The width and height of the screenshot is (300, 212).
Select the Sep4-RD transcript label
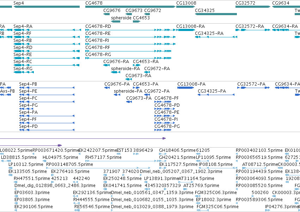click(23, 48)
